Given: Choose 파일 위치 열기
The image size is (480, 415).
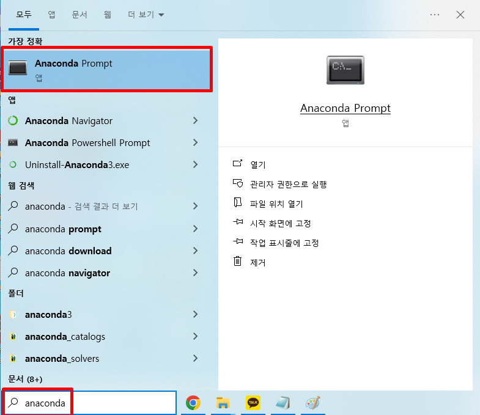Looking at the screenshot, I should (x=276, y=204).
